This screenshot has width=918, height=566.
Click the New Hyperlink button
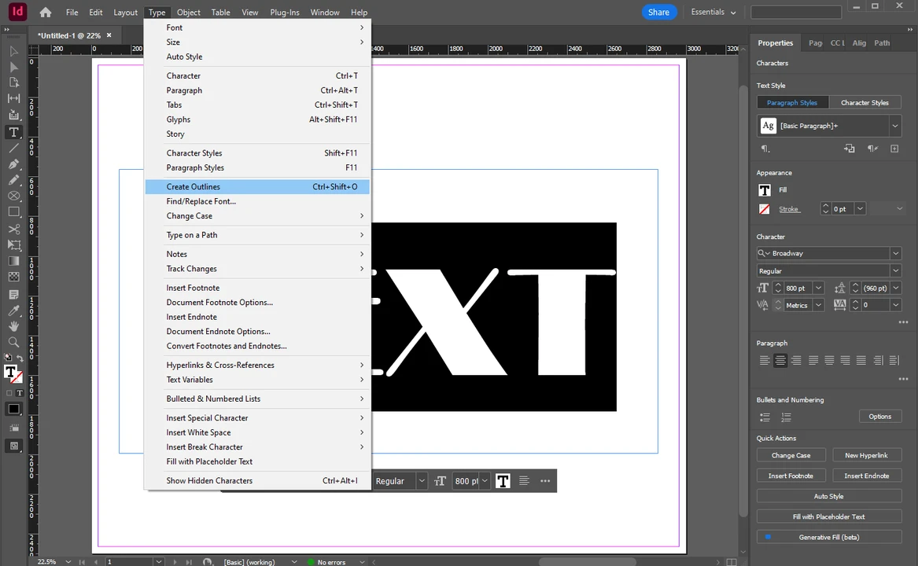[867, 455]
